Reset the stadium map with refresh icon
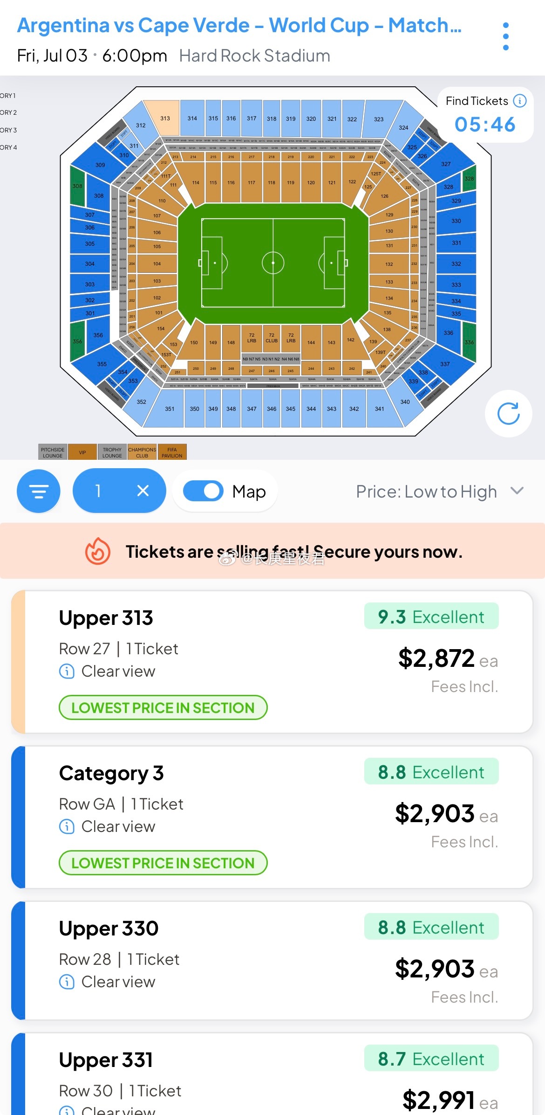Screen dimensions: 545x1115 pyautogui.click(x=508, y=414)
